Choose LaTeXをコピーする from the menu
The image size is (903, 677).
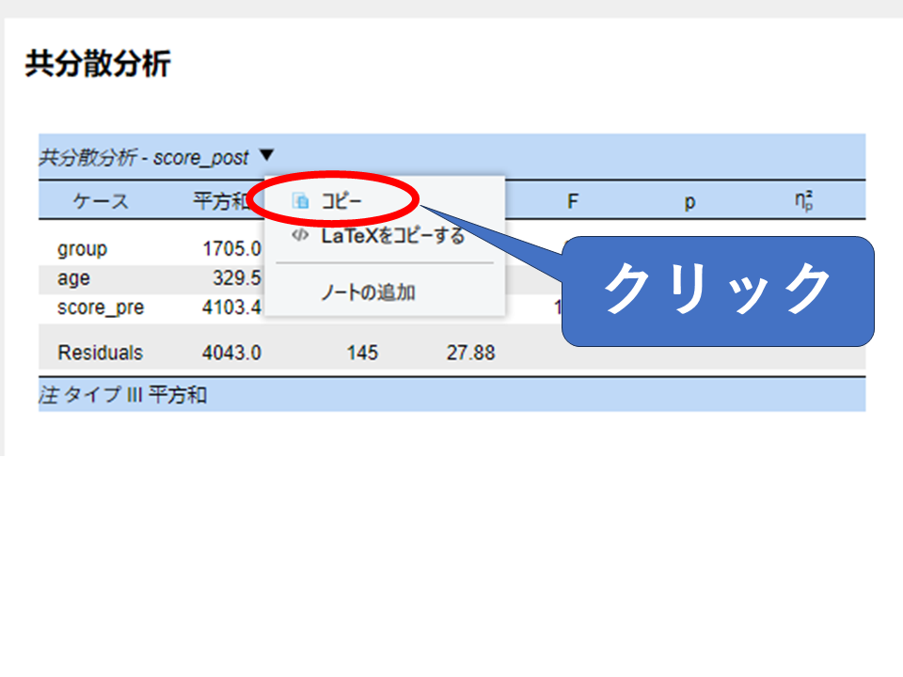pyautogui.click(x=392, y=236)
